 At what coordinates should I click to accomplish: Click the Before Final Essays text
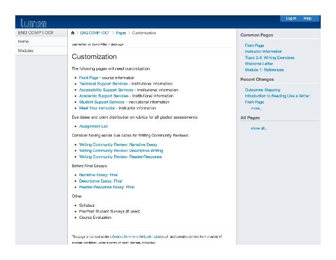(90, 166)
